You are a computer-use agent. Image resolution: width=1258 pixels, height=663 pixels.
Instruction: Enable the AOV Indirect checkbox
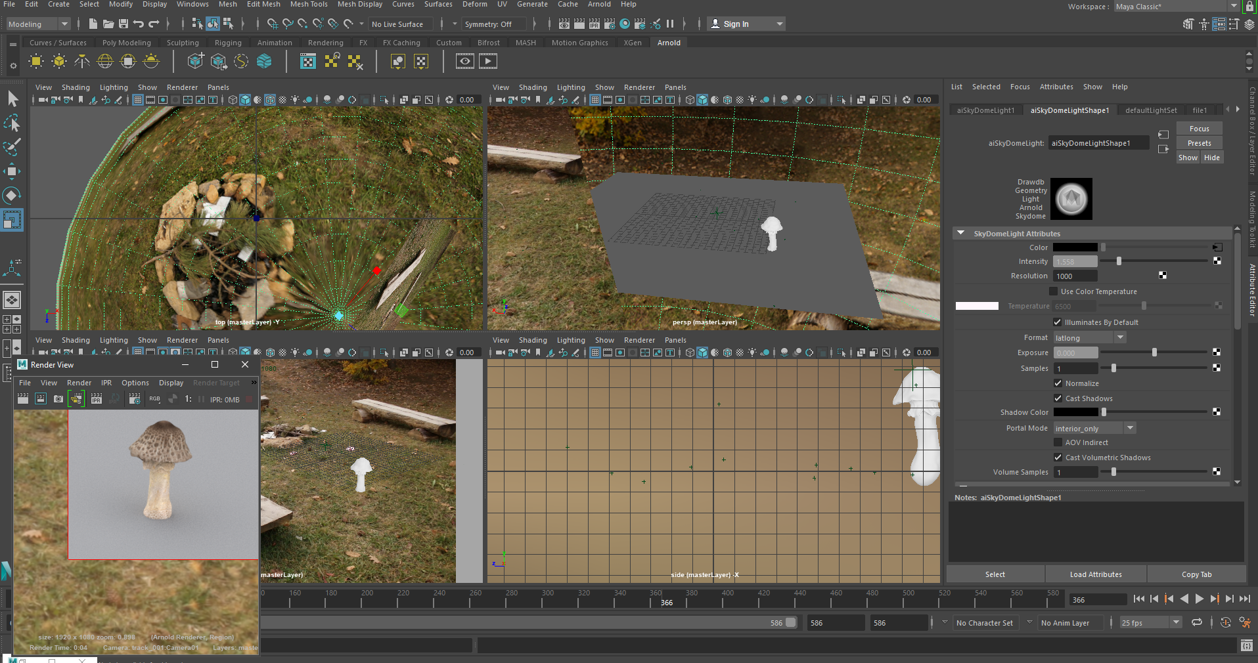[1058, 442]
